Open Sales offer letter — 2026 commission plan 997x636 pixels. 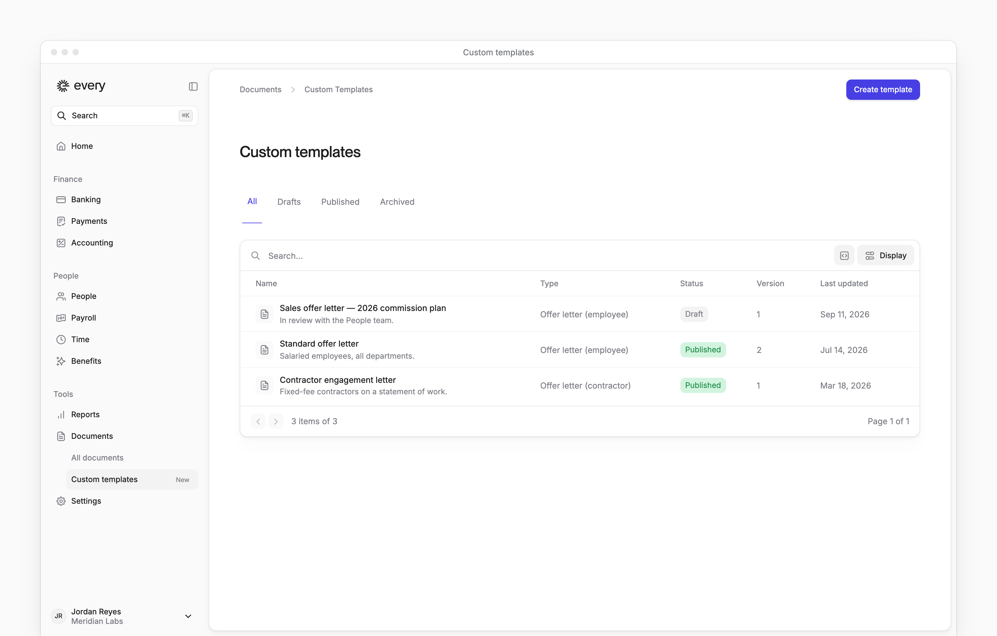pyautogui.click(x=363, y=308)
